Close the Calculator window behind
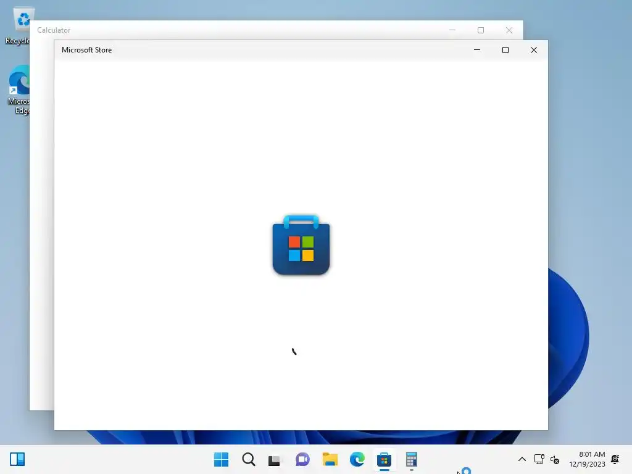 [509, 30]
